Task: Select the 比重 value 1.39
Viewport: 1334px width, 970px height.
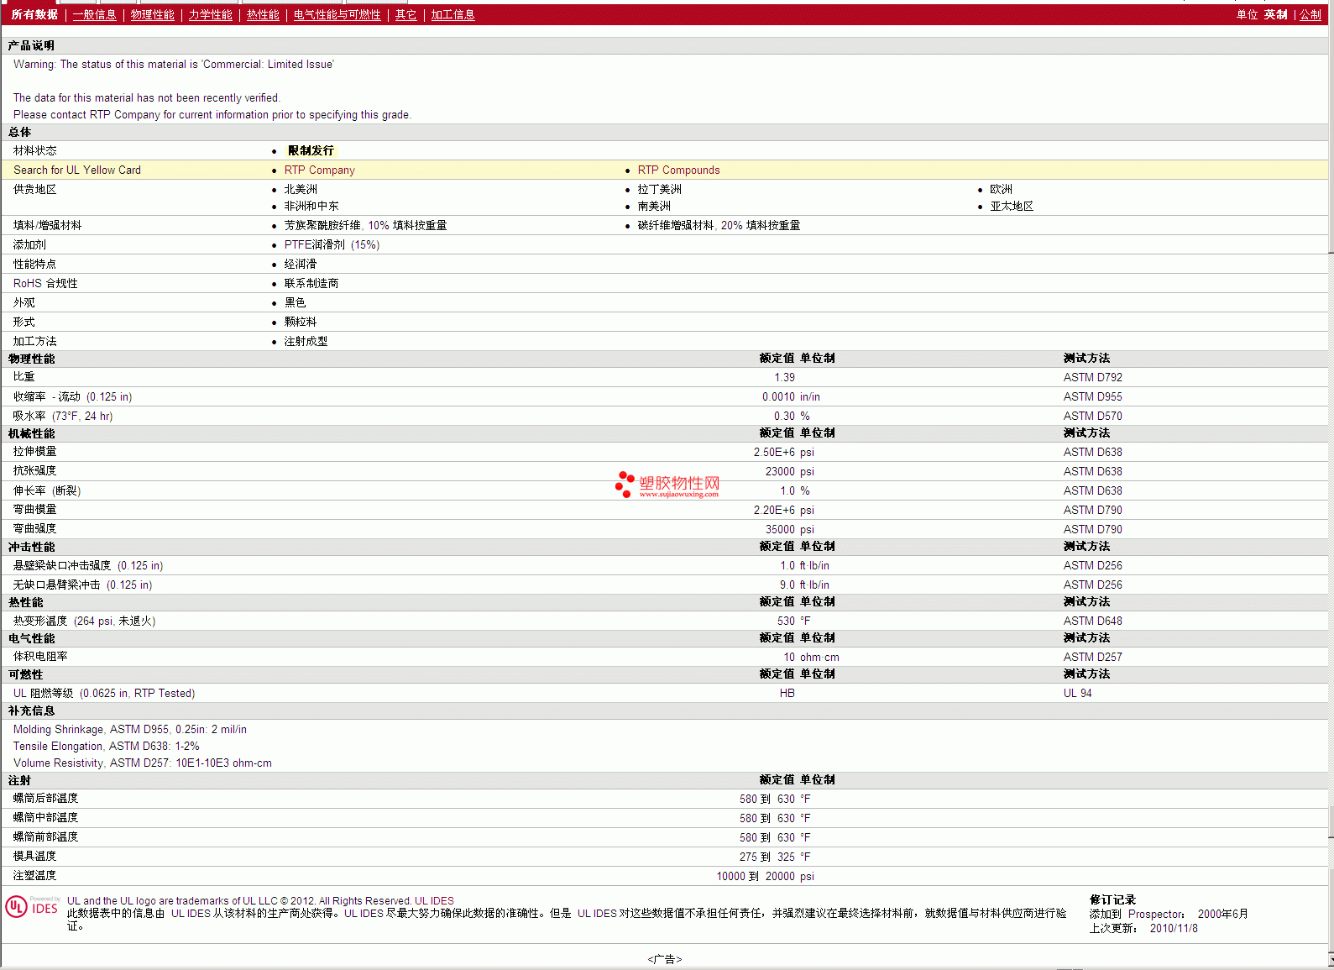Action: tap(784, 378)
